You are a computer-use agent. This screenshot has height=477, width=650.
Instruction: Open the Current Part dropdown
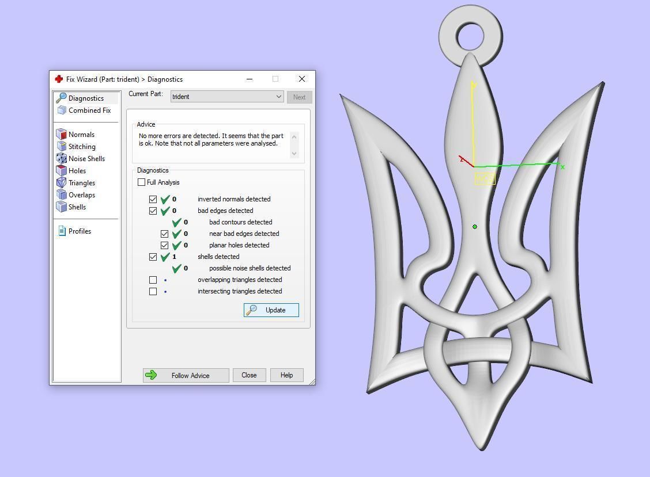pyautogui.click(x=227, y=97)
